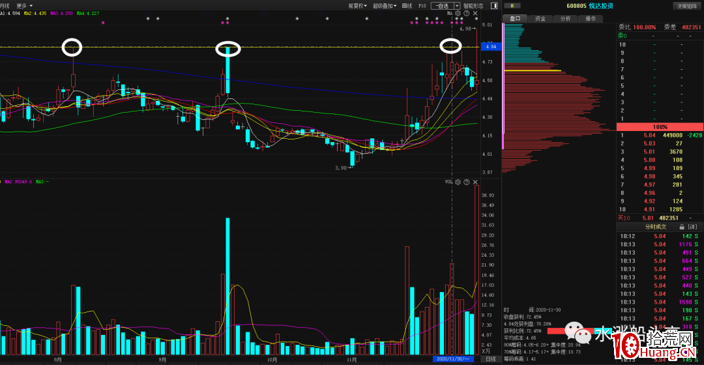This screenshot has width=704, height=365.
Task: Click the VOL panel help icon
Action: tap(466, 182)
